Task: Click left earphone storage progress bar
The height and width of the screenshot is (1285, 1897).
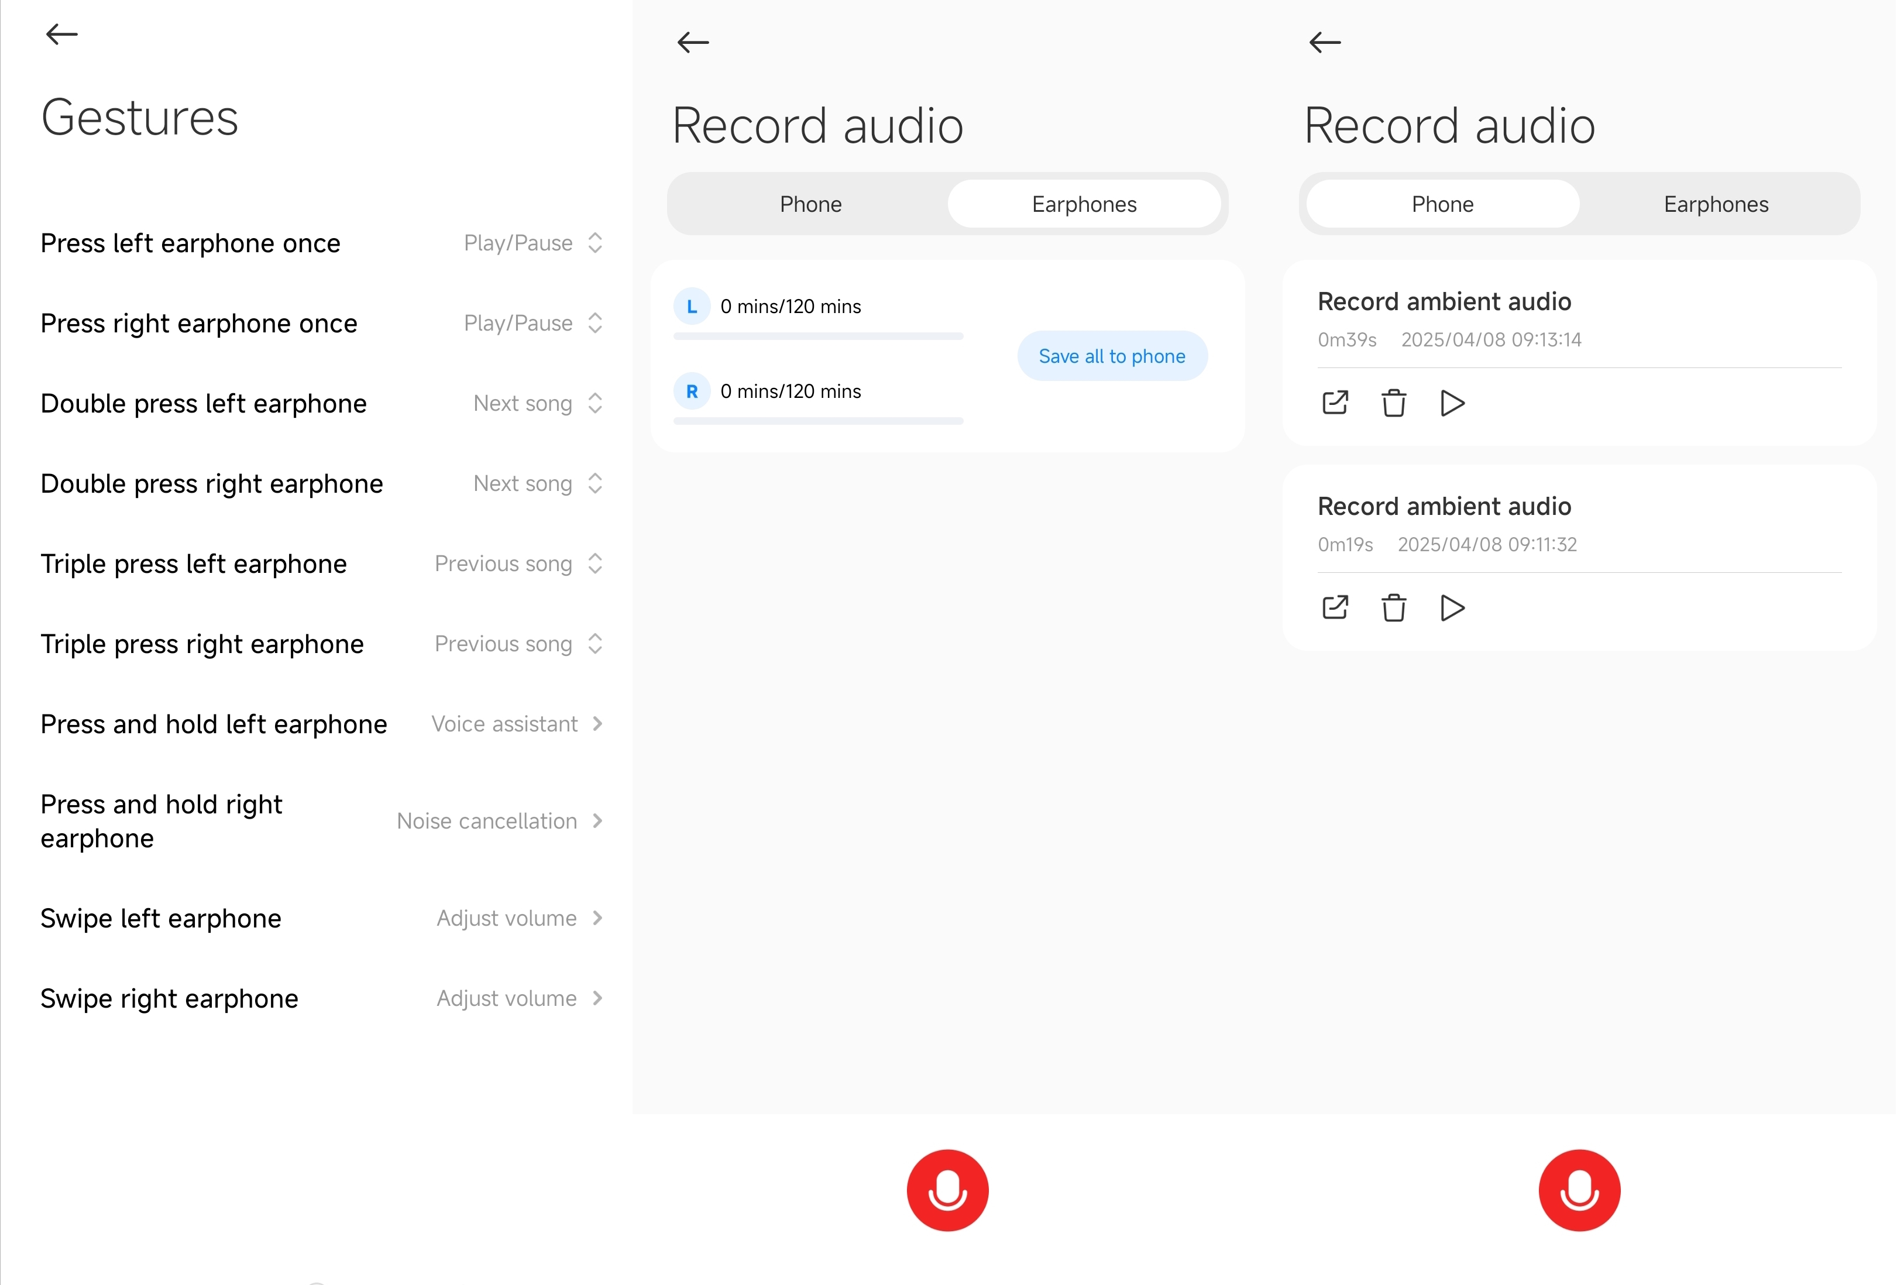Action: click(818, 335)
